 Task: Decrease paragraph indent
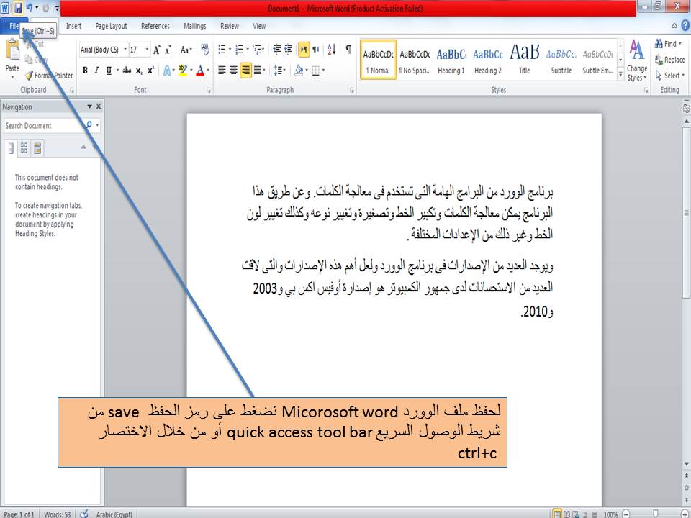pos(276,50)
